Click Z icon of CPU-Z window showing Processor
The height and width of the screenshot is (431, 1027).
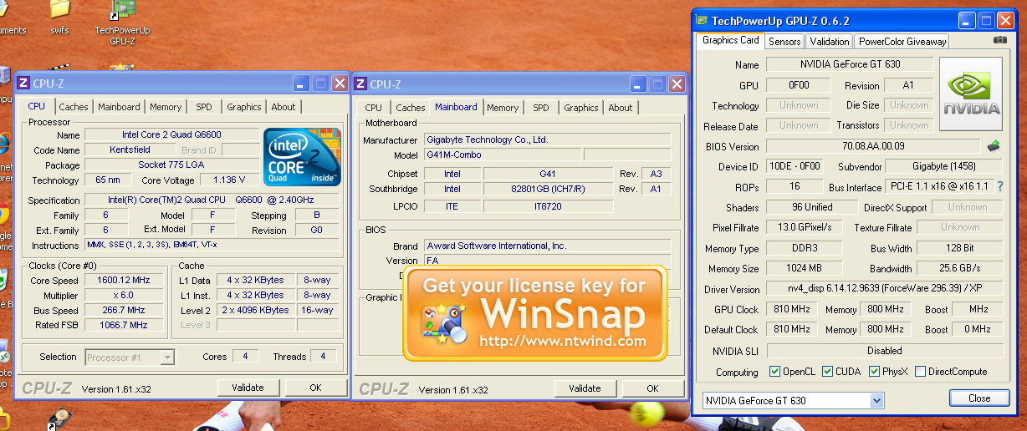(x=23, y=83)
